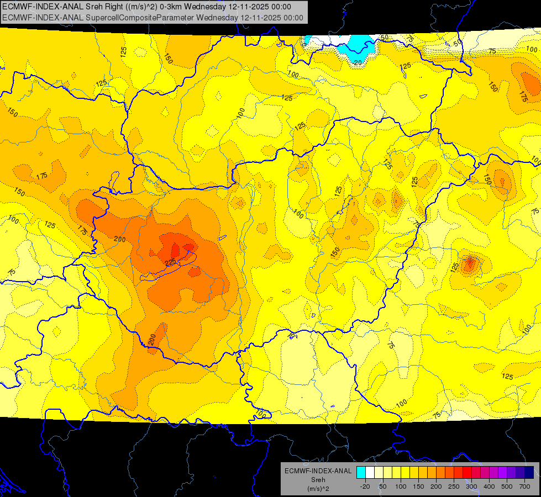541x497 pixels.
Task: Click the '300' tick label in the legend
Action: pyautogui.click(x=471, y=487)
